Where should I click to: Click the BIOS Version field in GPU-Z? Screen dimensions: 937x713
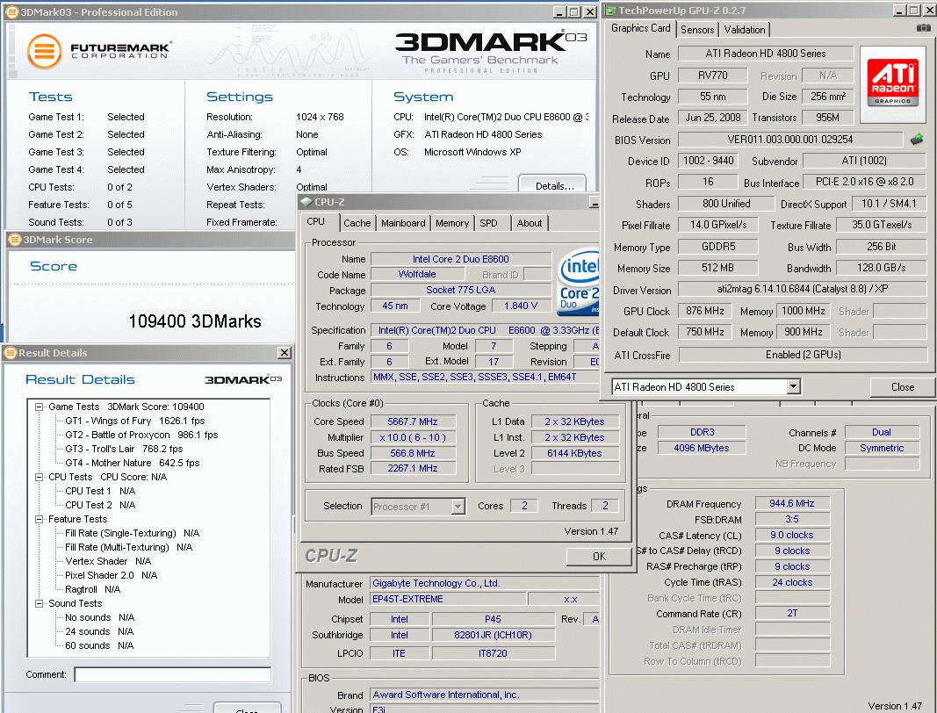[x=790, y=140]
